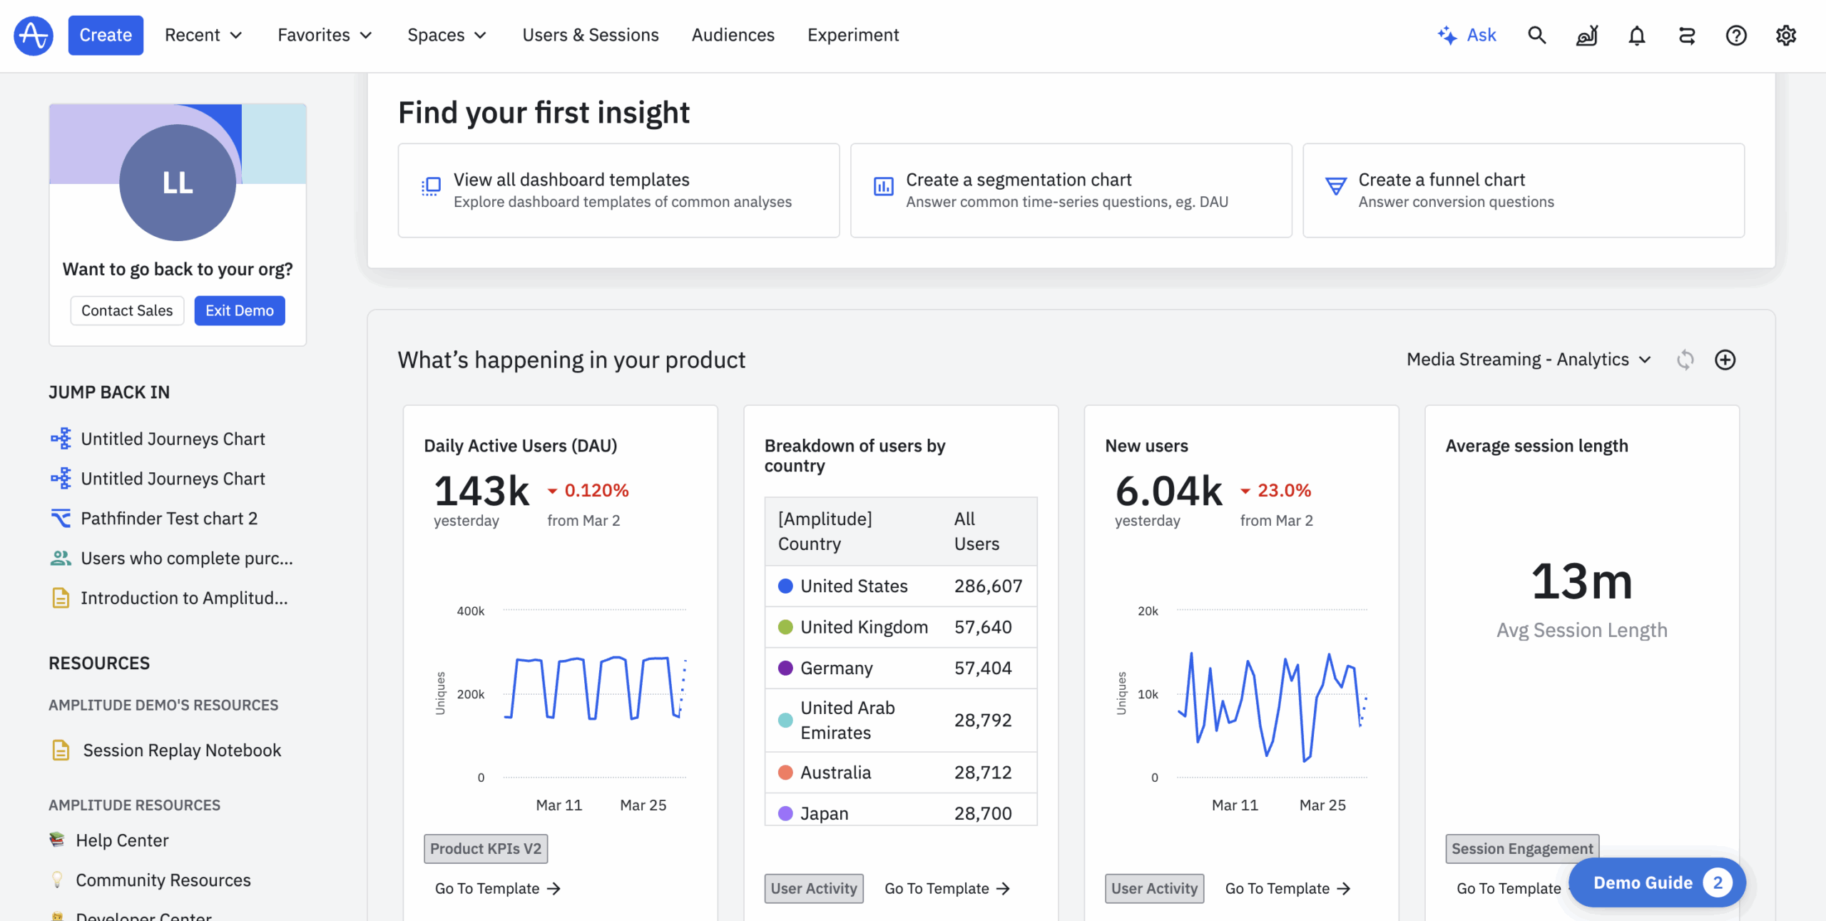Image resolution: width=1826 pixels, height=921 pixels.
Task: Open the notifications bell icon
Action: 1637,35
